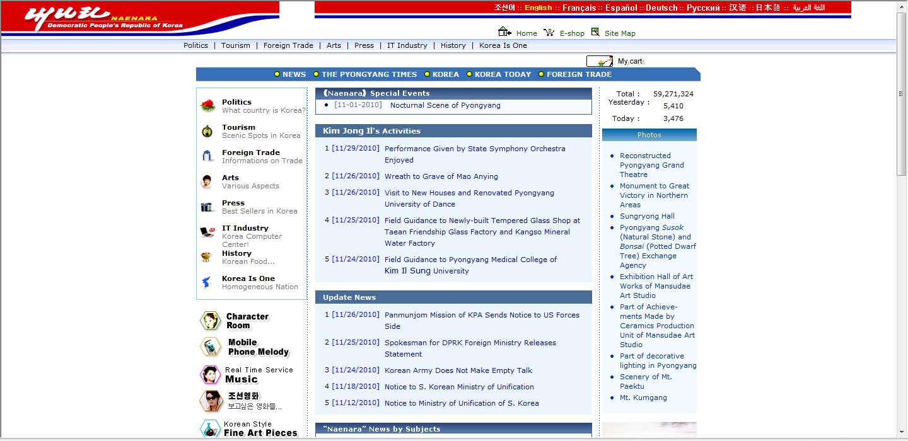Open the History menu in top navigation

click(x=453, y=45)
